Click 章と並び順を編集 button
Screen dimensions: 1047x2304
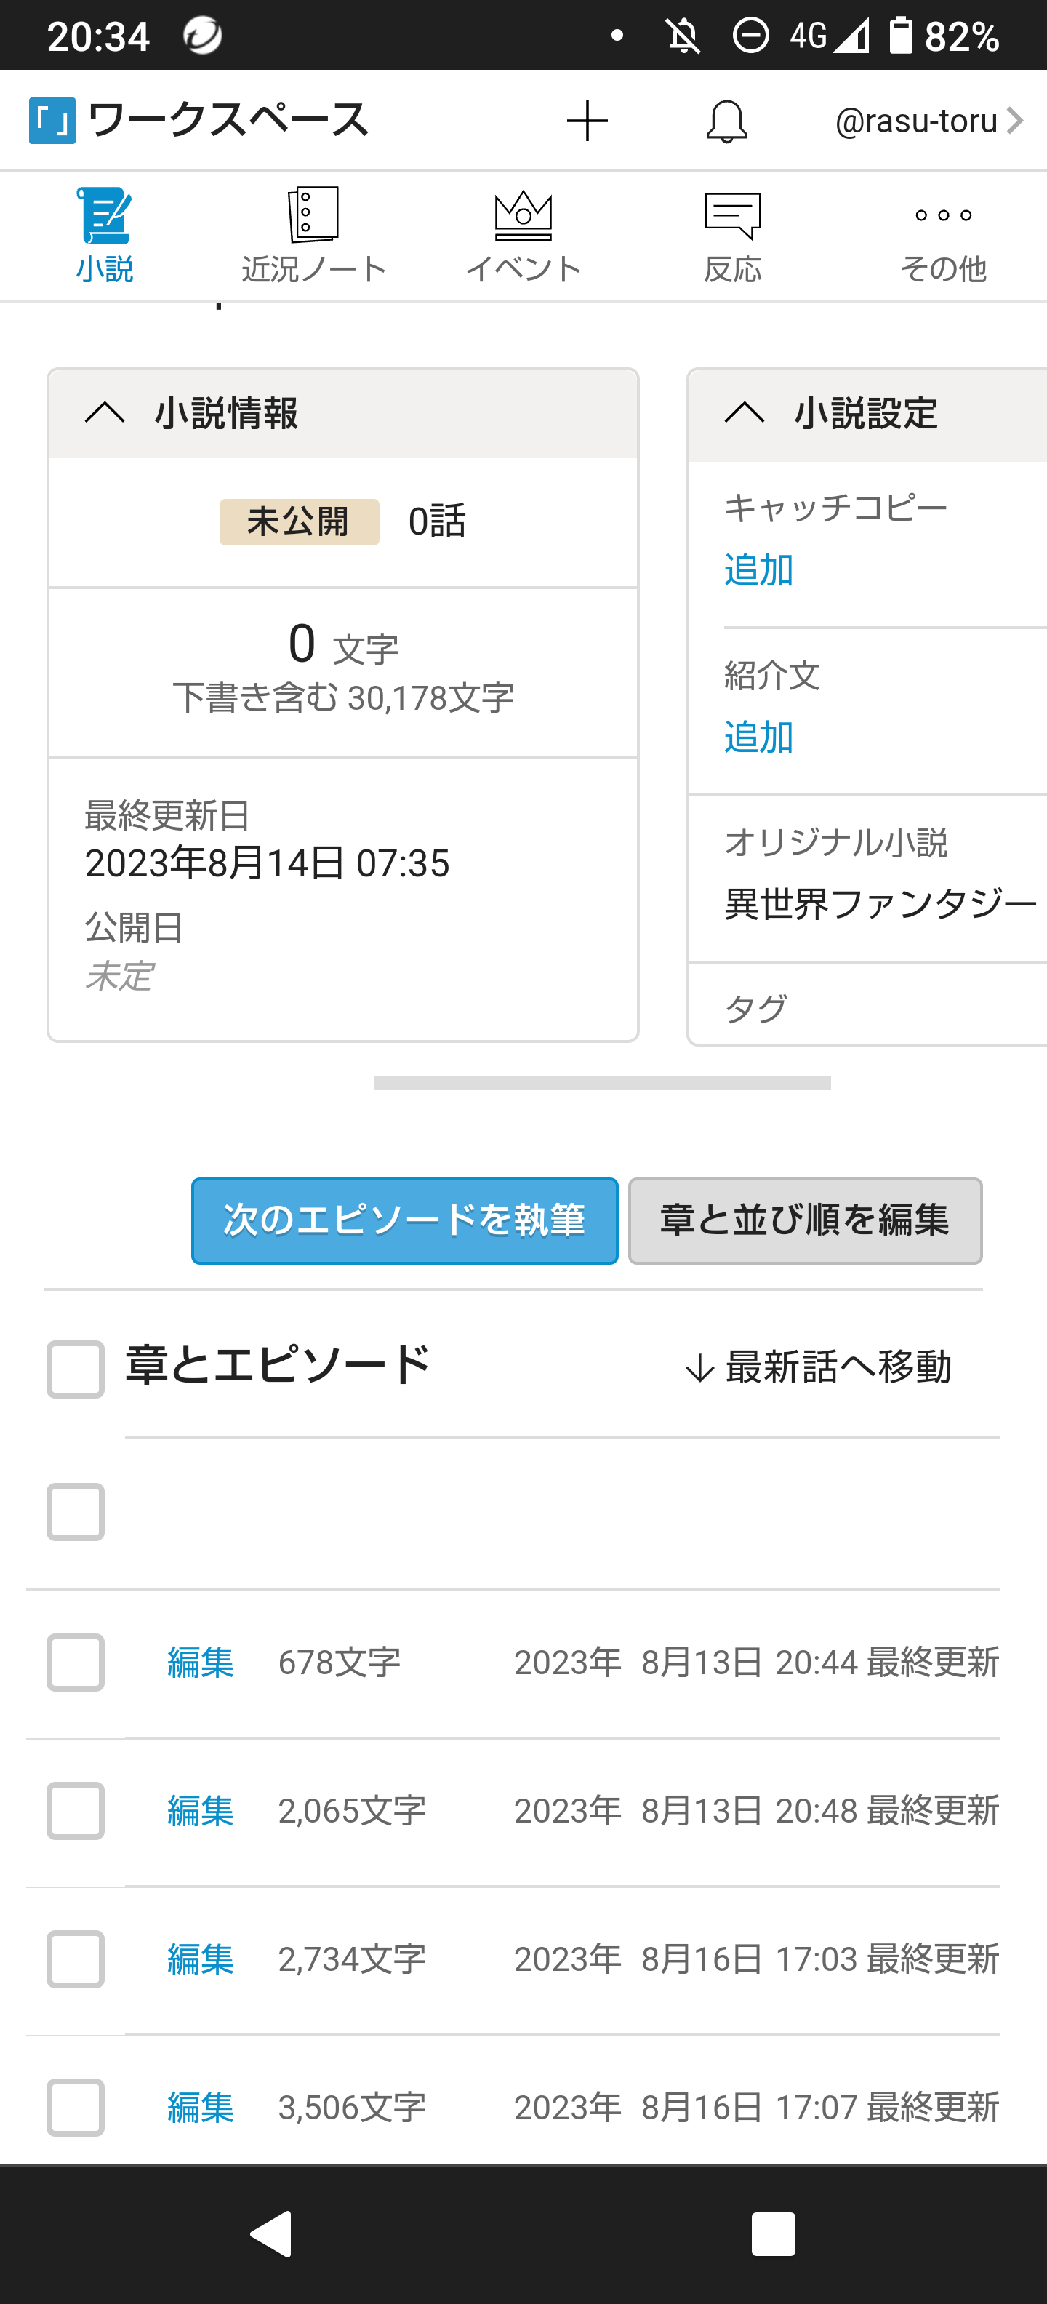(805, 1221)
